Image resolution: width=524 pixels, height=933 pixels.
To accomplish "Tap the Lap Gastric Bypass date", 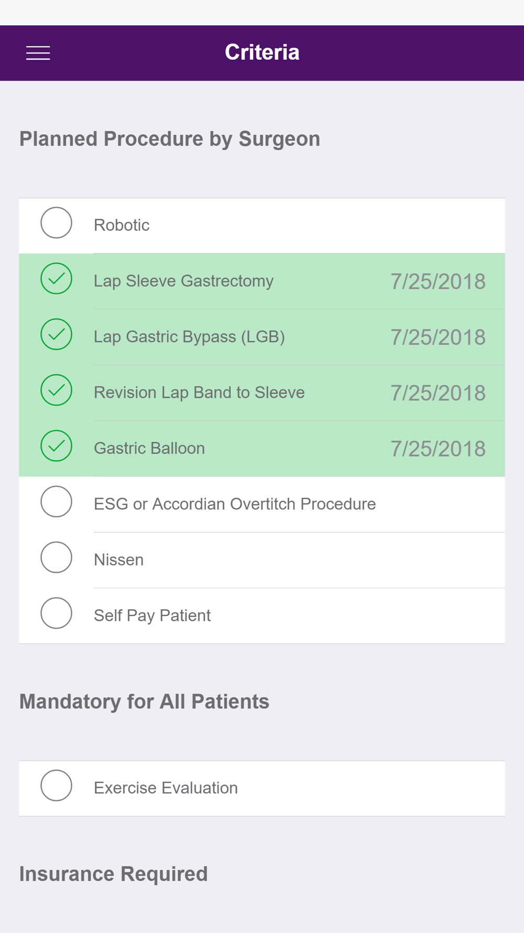I will pyautogui.click(x=438, y=337).
